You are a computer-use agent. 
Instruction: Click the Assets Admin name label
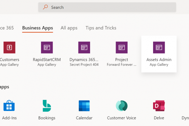159,60
